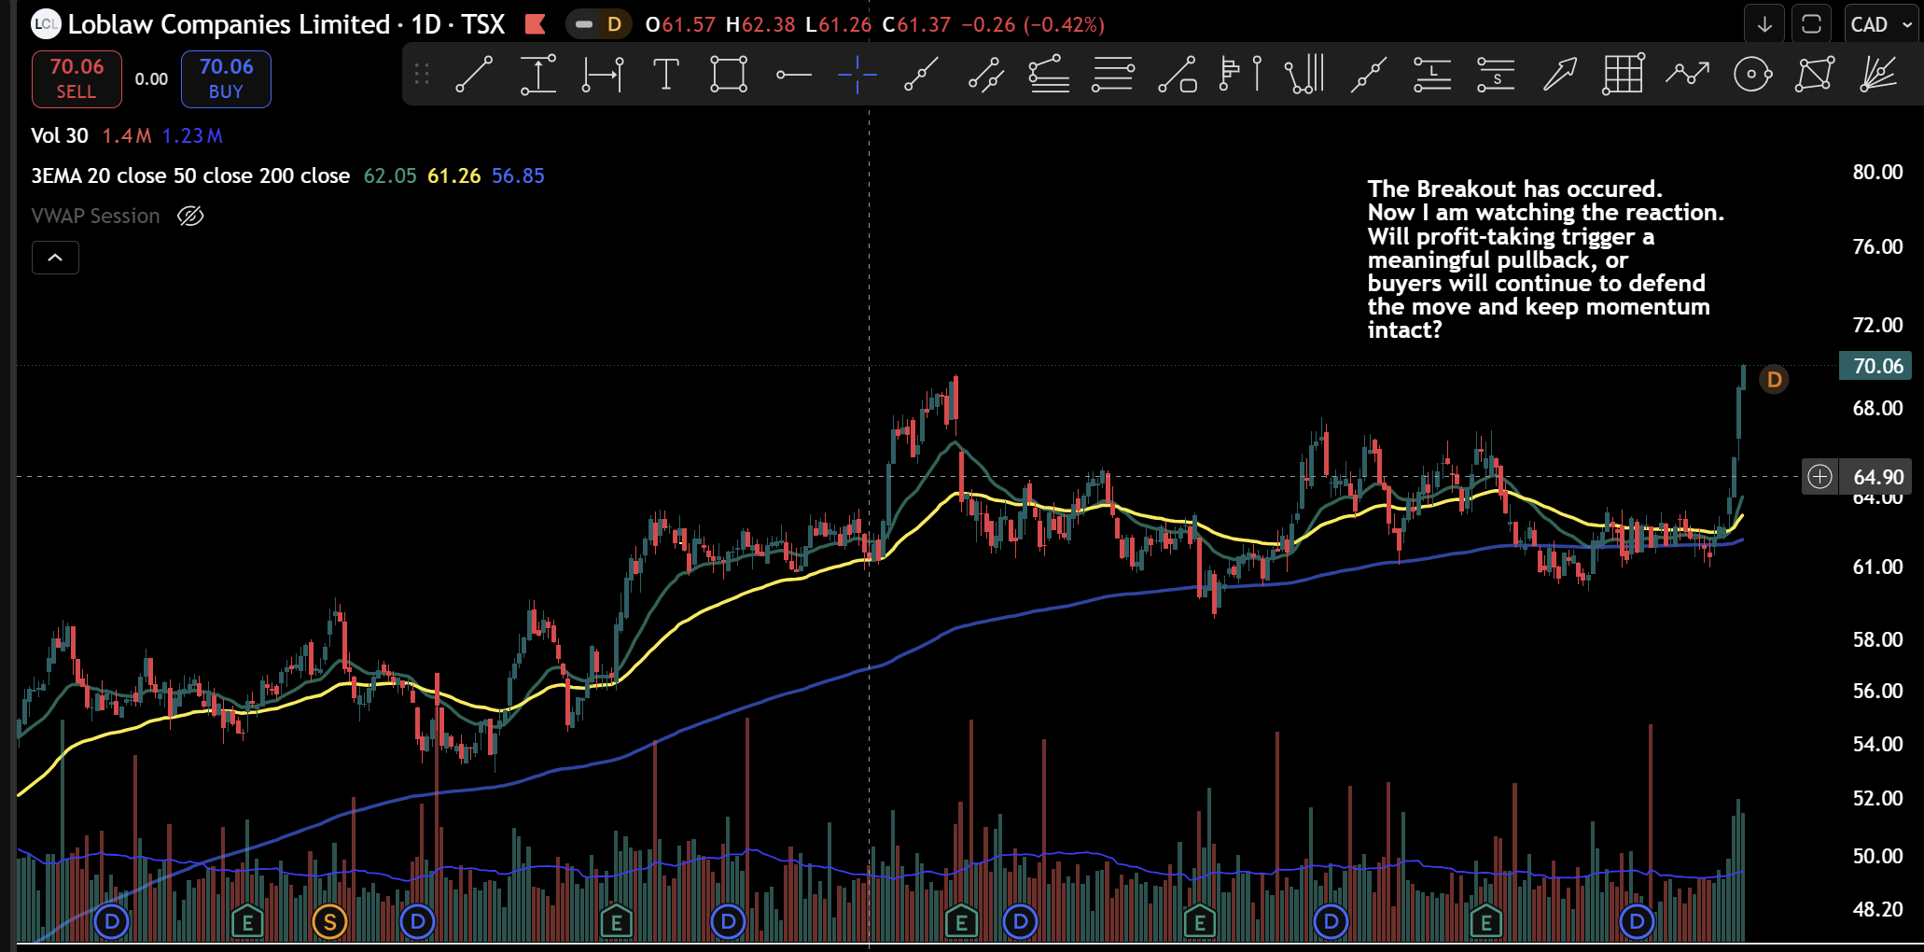Select the Trend Line drawing tool
1924x952 pixels.
[x=474, y=75]
